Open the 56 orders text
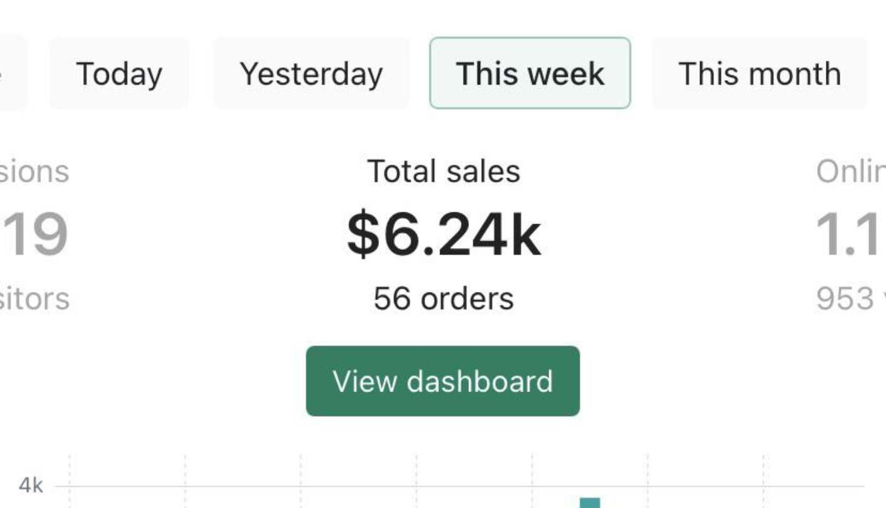Viewport: 886px width, 508px height. pyautogui.click(x=443, y=298)
